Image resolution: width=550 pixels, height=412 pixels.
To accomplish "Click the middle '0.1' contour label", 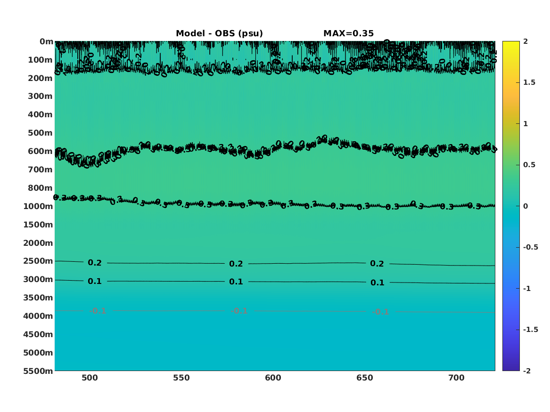I will (236, 282).
